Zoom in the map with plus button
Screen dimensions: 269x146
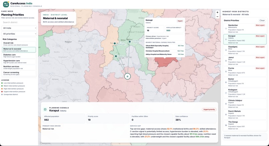(x=217, y=13)
